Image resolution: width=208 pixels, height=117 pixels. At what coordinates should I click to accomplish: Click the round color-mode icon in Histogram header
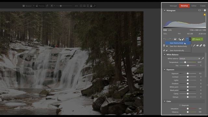[x=205, y=10]
